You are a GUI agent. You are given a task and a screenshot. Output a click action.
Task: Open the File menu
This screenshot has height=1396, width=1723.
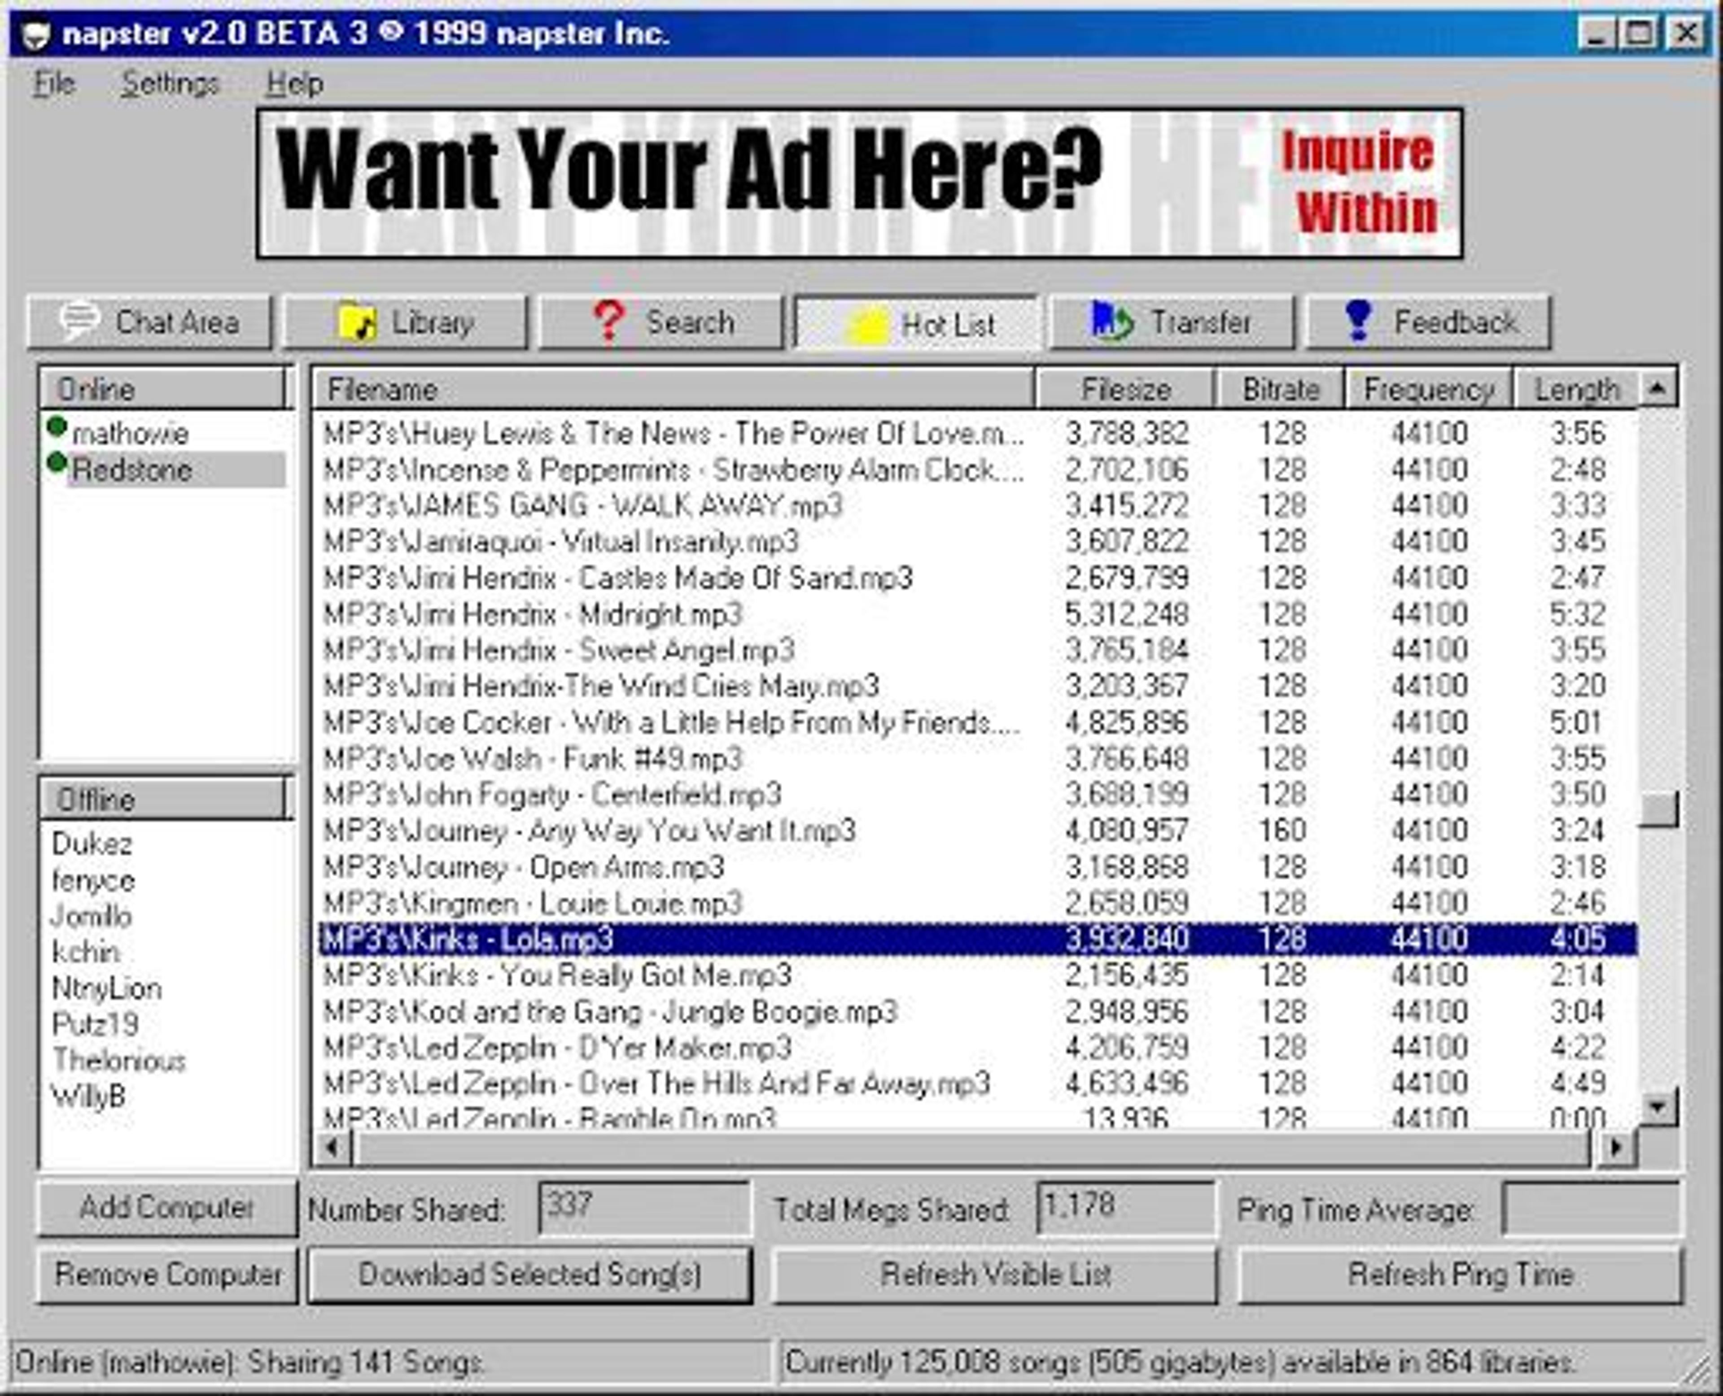point(54,83)
